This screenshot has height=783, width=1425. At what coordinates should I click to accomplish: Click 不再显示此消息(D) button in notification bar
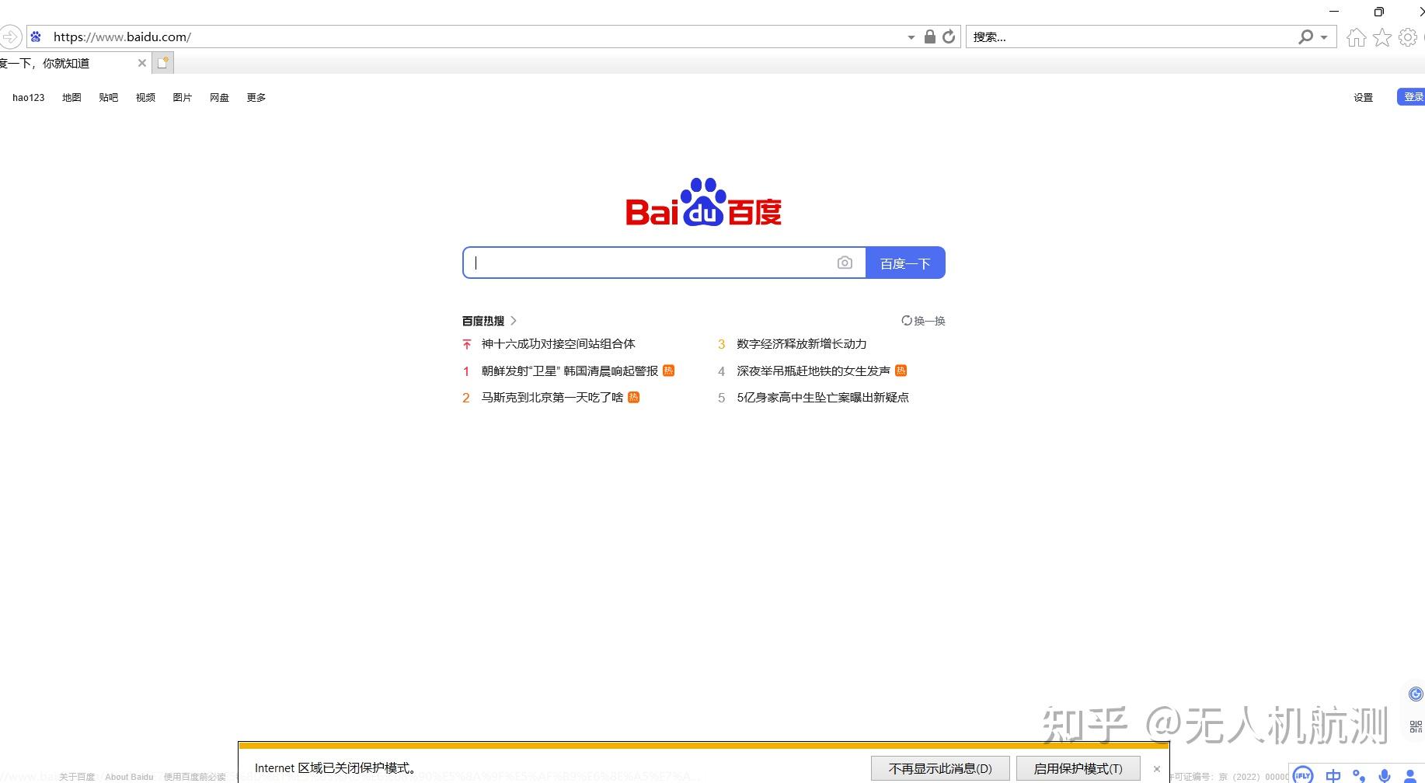coord(940,768)
